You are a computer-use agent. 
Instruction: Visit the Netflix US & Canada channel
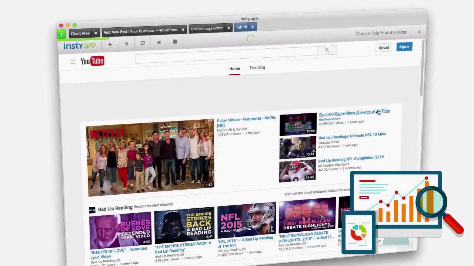pyautogui.click(x=232, y=130)
